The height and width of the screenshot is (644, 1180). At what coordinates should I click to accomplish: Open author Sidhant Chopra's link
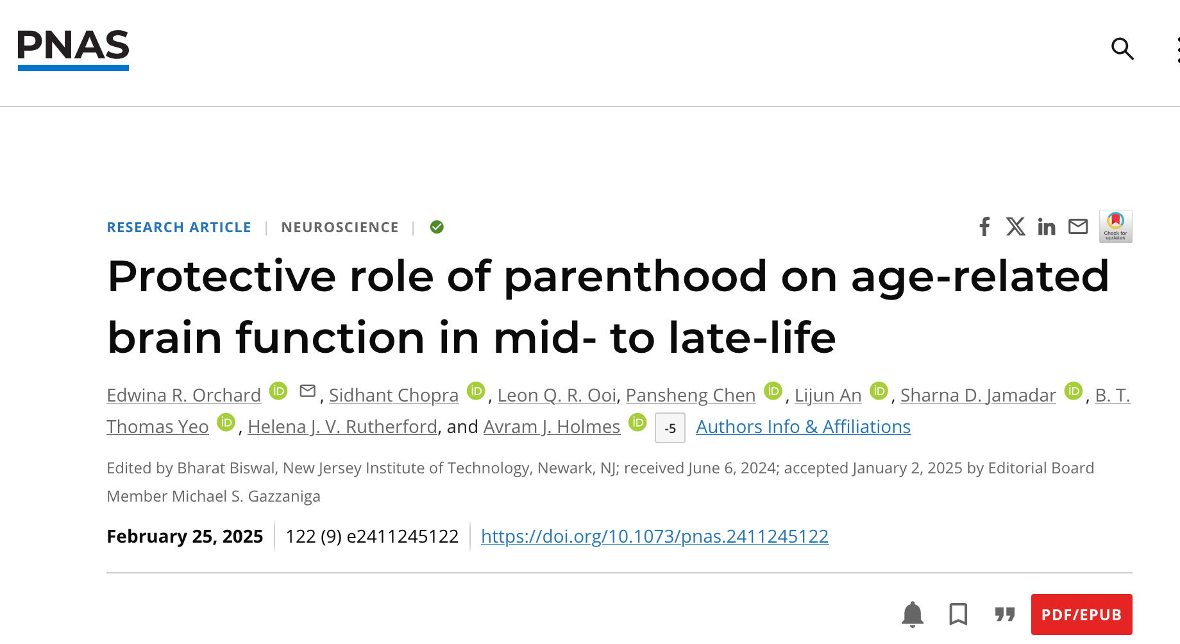[394, 395]
